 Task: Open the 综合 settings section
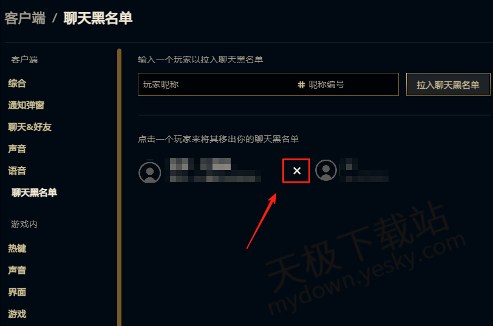click(17, 83)
